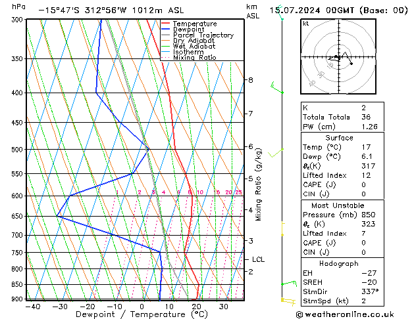The height and width of the screenshot is (319, 414).
Task: Click the Surface theta-e value 317
Action: point(369,166)
